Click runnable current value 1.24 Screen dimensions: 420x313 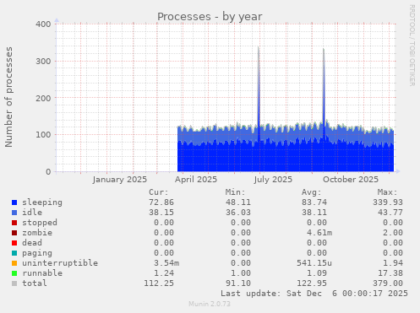pyautogui.click(x=164, y=273)
